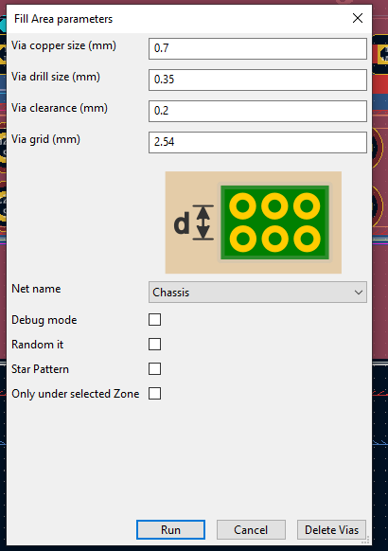Click the Fill Area parameters title bar
Image resolution: width=388 pixels, height=551 pixels.
click(176, 19)
